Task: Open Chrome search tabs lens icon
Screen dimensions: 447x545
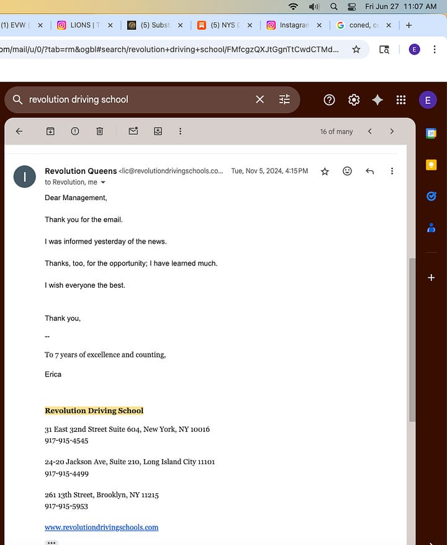Action: click(384, 49)
